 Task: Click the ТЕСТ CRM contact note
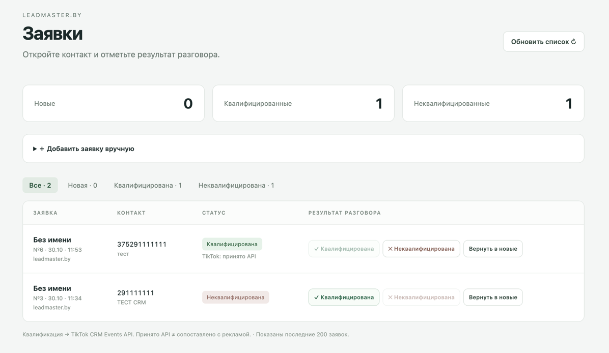131,302
